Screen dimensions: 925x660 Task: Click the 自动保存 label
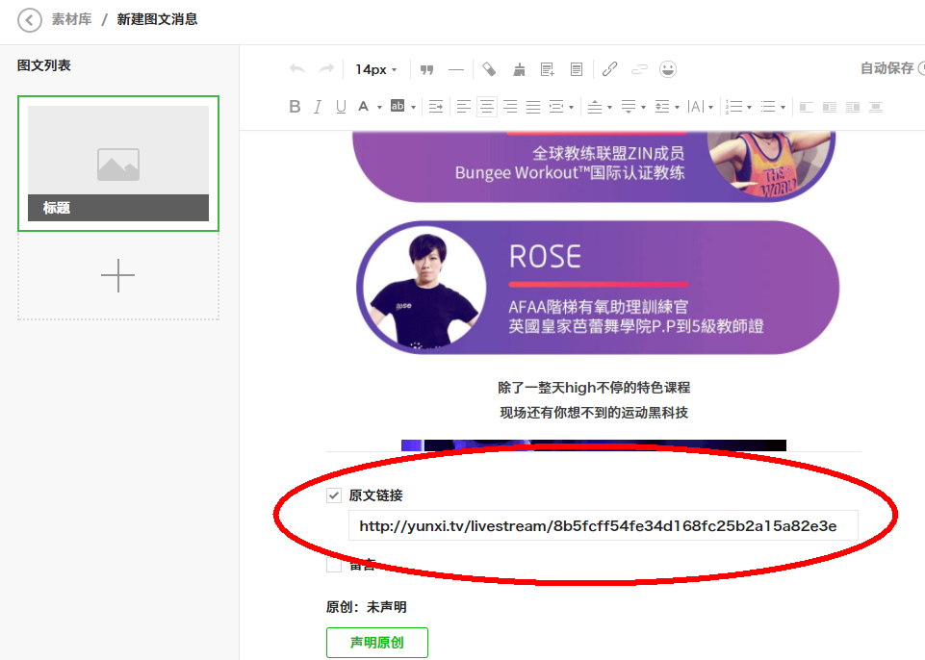point(886,68)
